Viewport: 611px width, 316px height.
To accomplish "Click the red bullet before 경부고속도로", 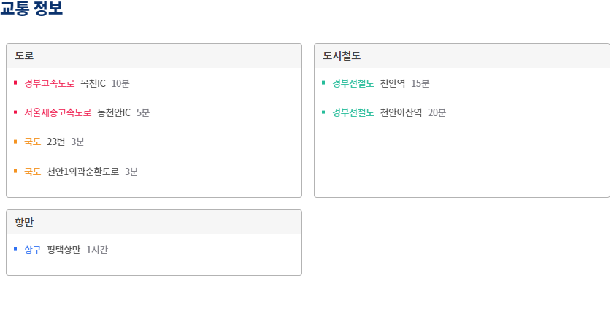I will coord(15,82).
